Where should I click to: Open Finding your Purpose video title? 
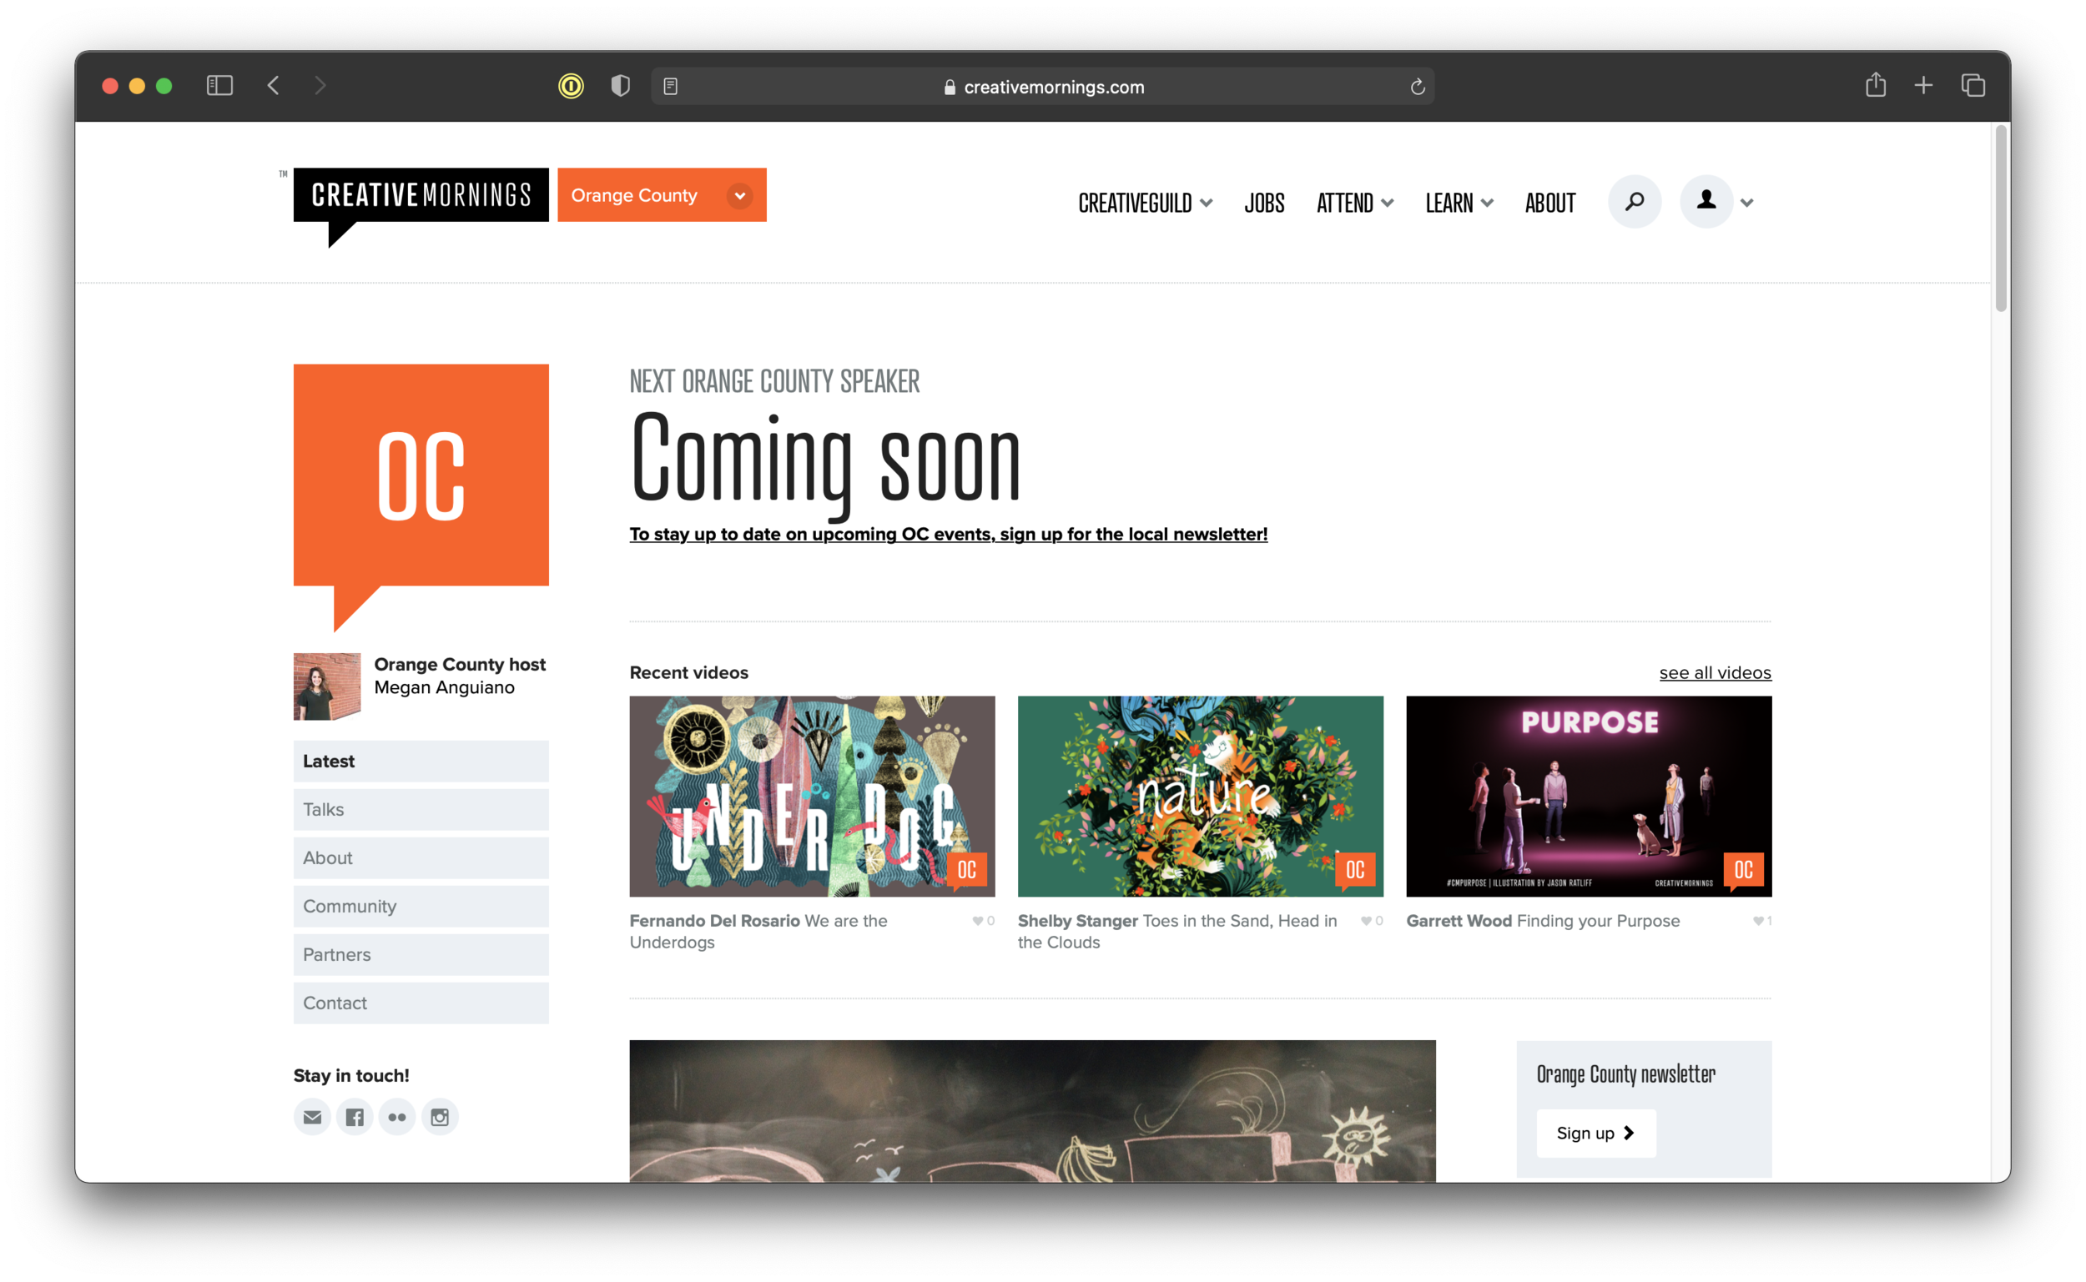point(1598,921)
